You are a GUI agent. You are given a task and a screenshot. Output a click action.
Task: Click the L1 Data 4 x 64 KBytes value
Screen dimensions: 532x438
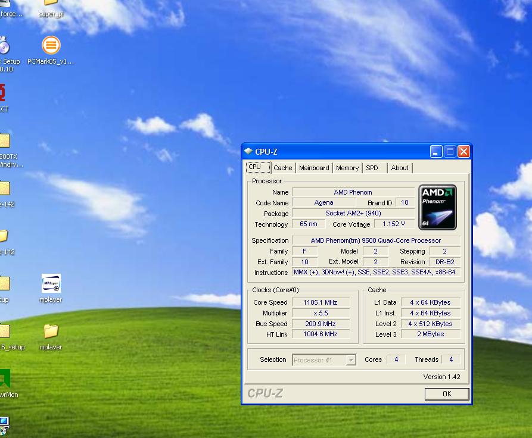(430, 302)
